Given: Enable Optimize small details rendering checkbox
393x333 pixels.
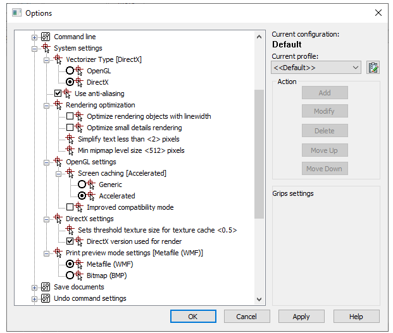Looking at the screenshot, I should point(70,128).
